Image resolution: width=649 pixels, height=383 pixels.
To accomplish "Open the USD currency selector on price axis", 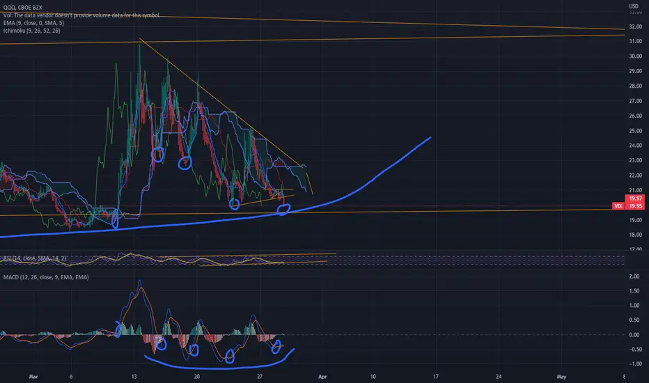I will click(x=634, y=6).
